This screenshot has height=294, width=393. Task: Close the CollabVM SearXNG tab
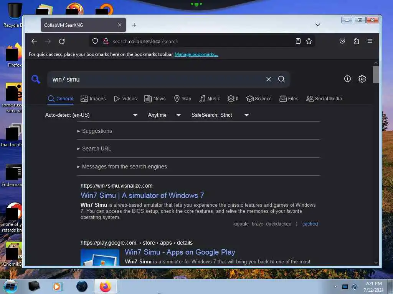coord(120,25)
